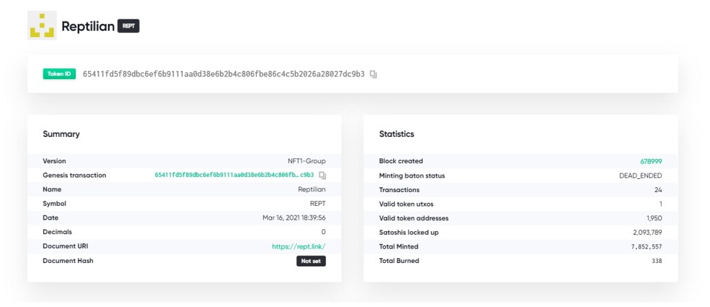Image resolution: width=710 pixels, height=307 pixels.
Task: Click the Total Burned value 338
Action: [656, 261]
